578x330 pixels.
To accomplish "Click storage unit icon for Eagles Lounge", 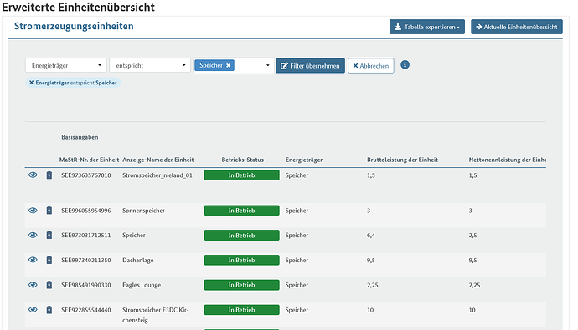I will click(49, 285).
